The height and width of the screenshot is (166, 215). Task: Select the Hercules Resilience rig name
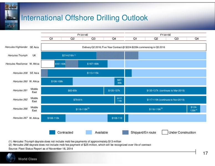(16, 64)
